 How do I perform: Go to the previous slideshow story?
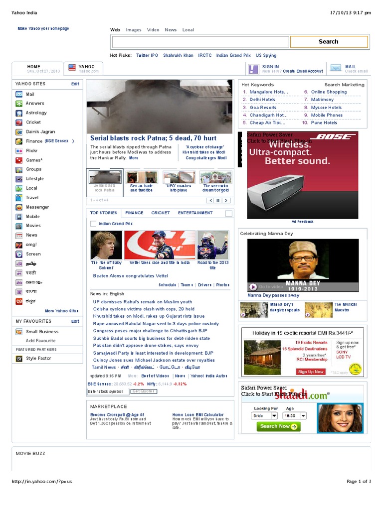(x=210, y=200)
